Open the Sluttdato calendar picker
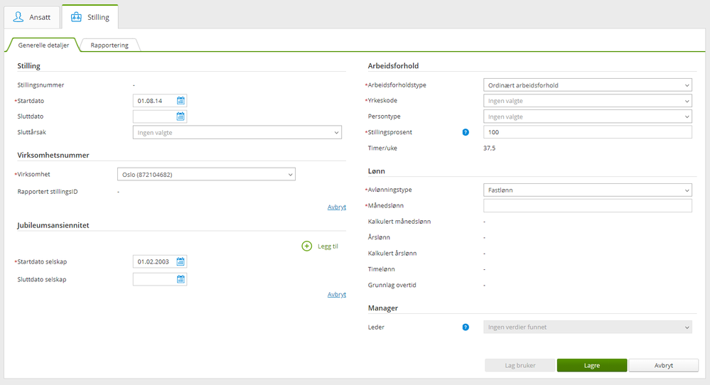The image size is (710, 385). [x=181, y=116]
